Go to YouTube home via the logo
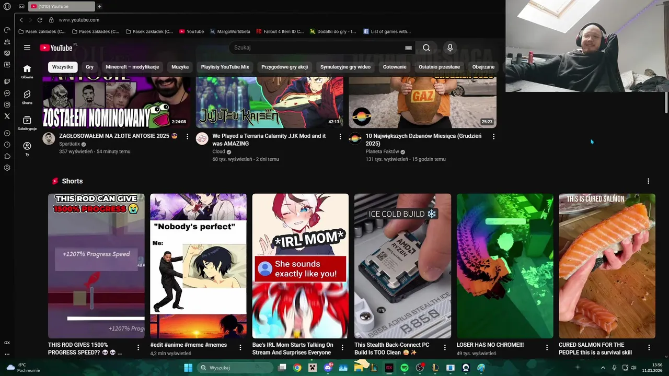Screen dimensions: 669x376 pos(56,48)
